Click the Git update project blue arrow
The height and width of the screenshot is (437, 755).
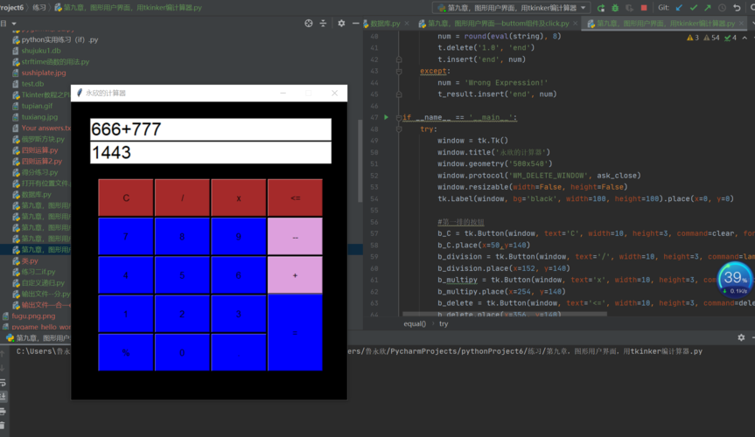pyautogui.click(x=679, y=8)
